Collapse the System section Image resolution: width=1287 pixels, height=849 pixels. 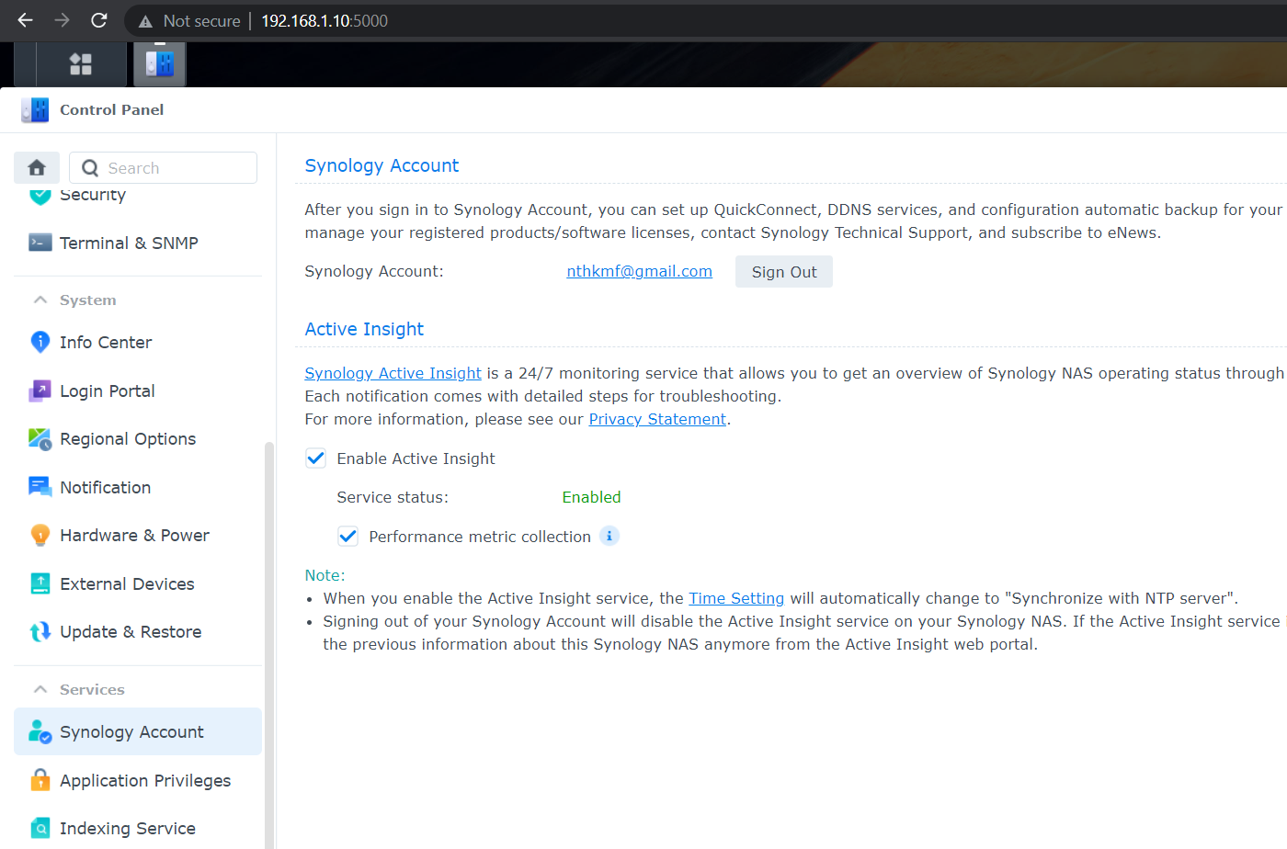40,300
